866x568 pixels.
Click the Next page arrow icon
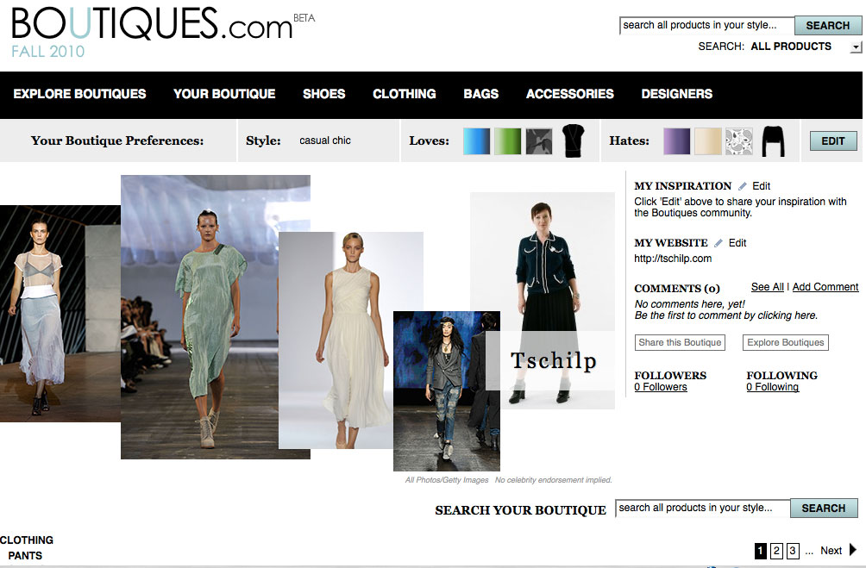853,550
